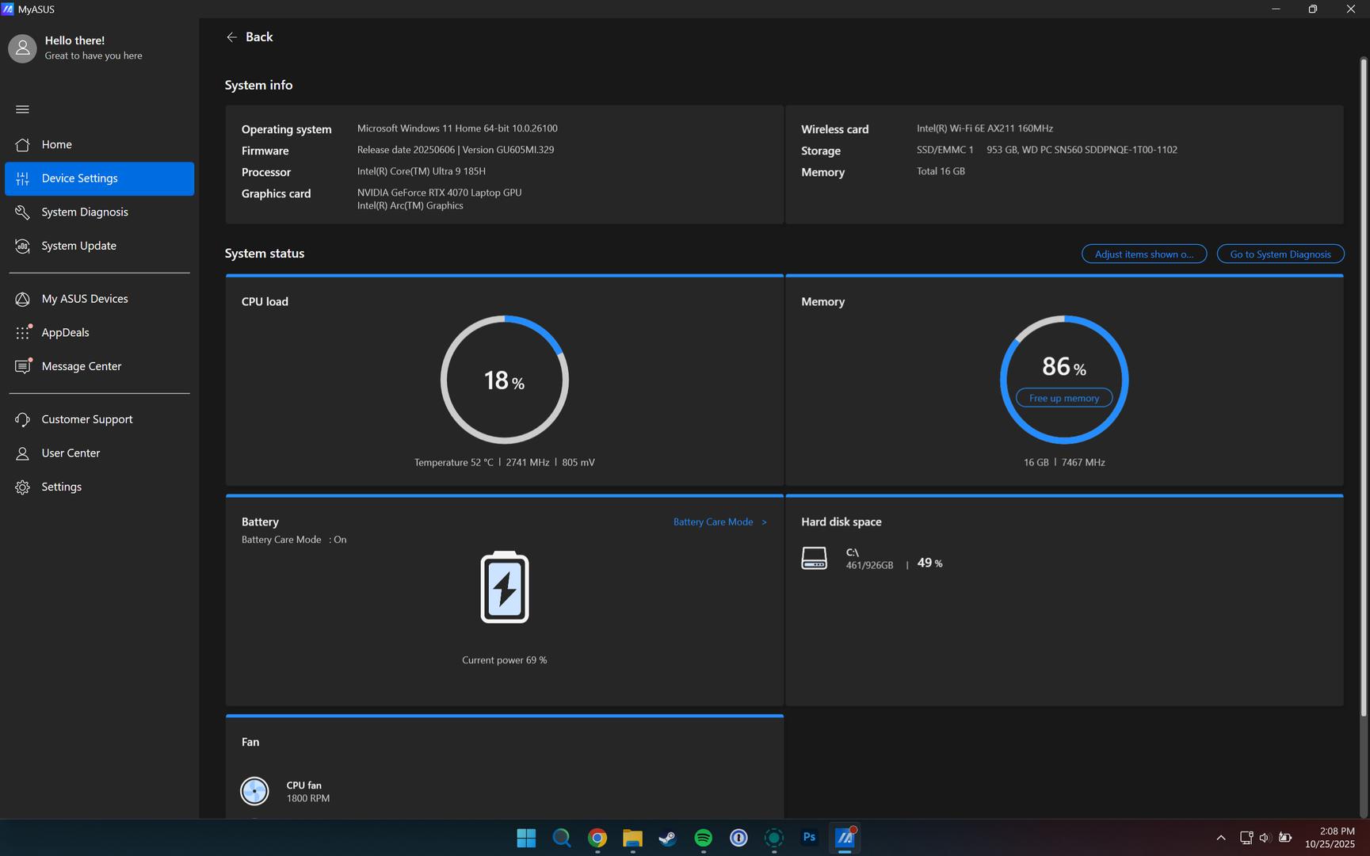Expand Battery Care Mode settings chevron
The height and width of the screenshot is (856, 1370).
[x=764, y=522]
